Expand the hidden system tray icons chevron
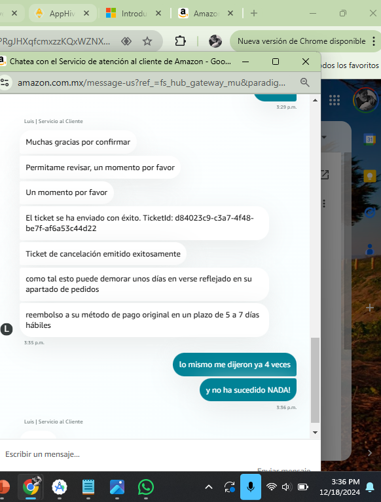 209,487
